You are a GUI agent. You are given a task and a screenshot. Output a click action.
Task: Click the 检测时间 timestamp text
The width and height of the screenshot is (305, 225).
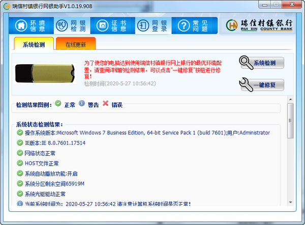click(x=120, y=83)
